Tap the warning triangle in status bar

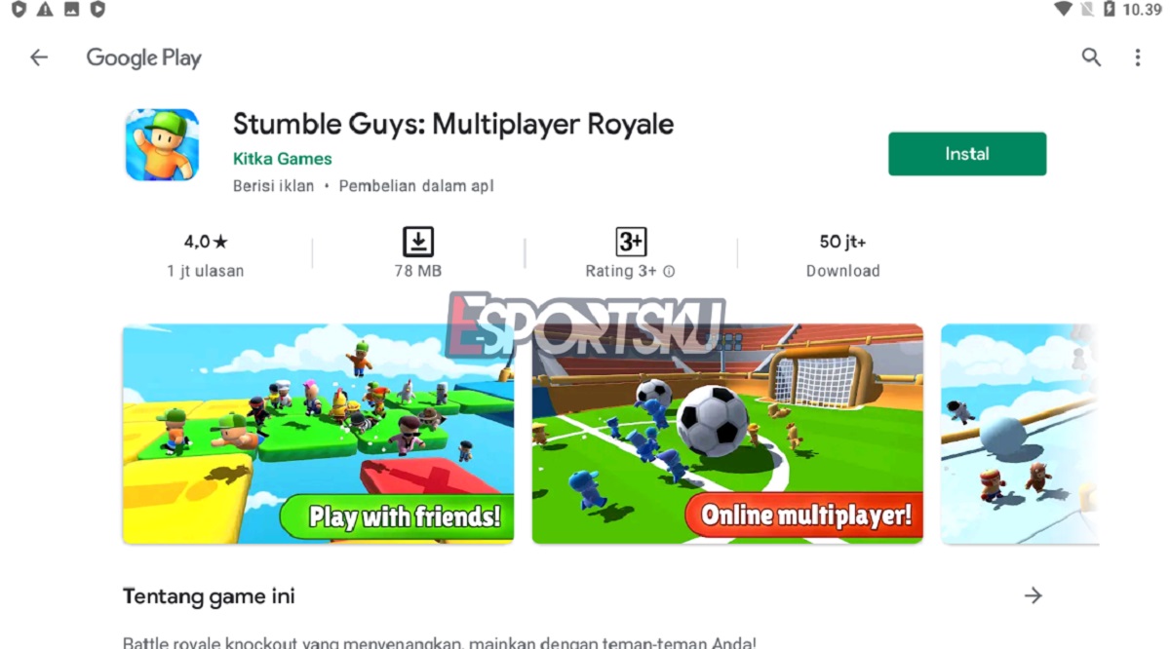tap(45, 10)
